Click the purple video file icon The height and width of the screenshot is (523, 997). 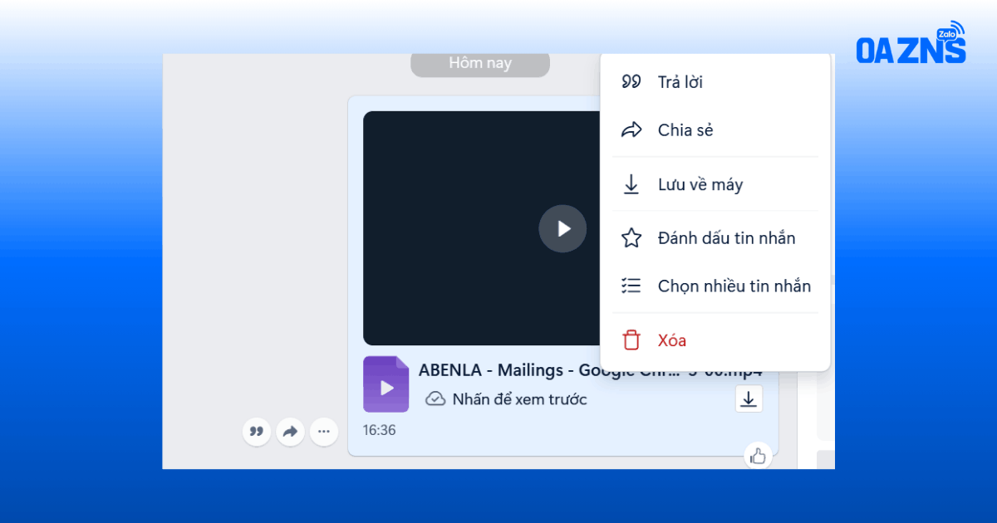386,384
